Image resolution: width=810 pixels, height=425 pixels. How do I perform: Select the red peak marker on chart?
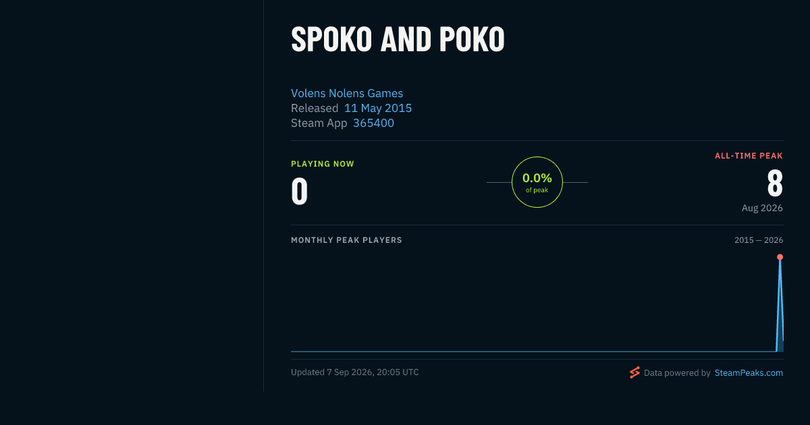[780, 257]
